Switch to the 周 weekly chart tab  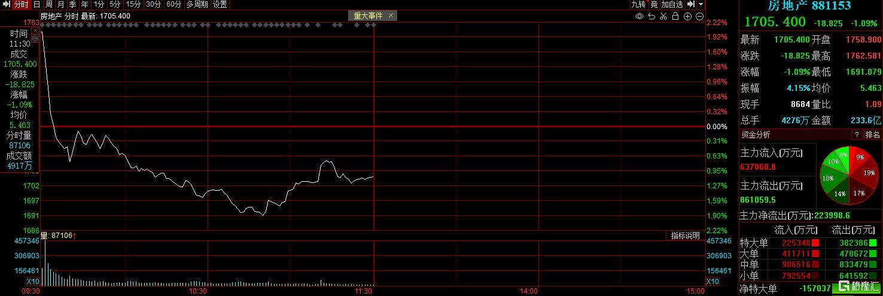(x=48, y=4)
